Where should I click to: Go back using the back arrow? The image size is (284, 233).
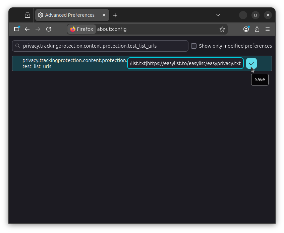[x=27, y=29]
